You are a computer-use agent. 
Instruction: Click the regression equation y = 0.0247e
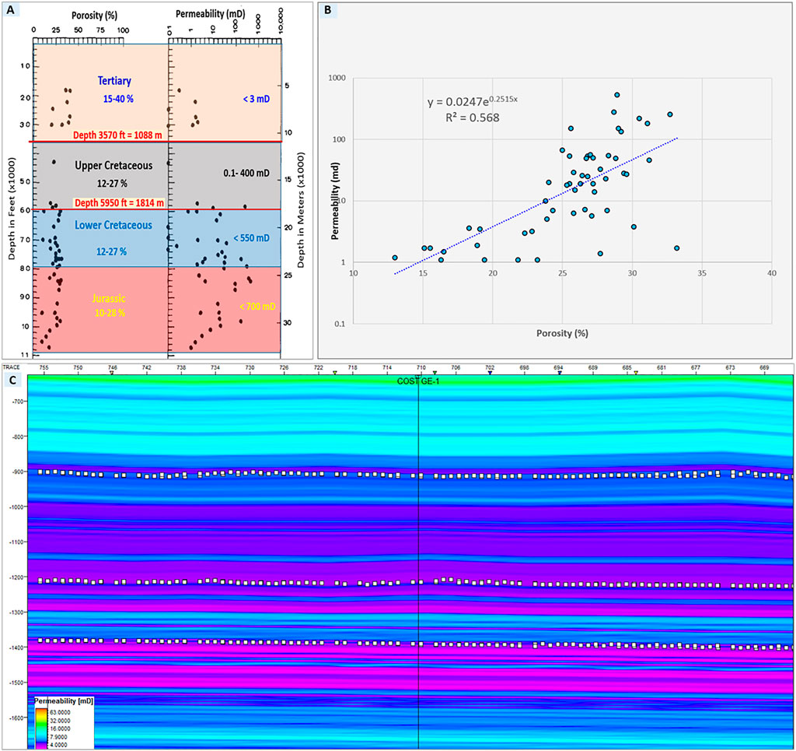click(x=472, y=101)
